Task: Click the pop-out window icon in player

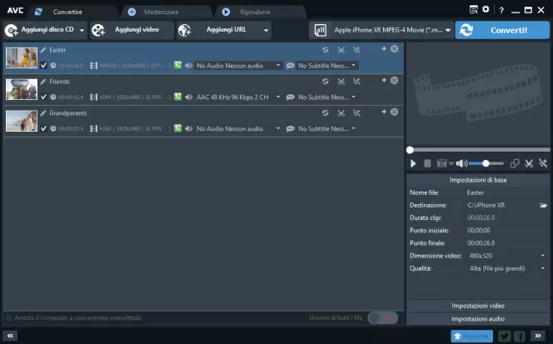Action: (x=515, y=163)
